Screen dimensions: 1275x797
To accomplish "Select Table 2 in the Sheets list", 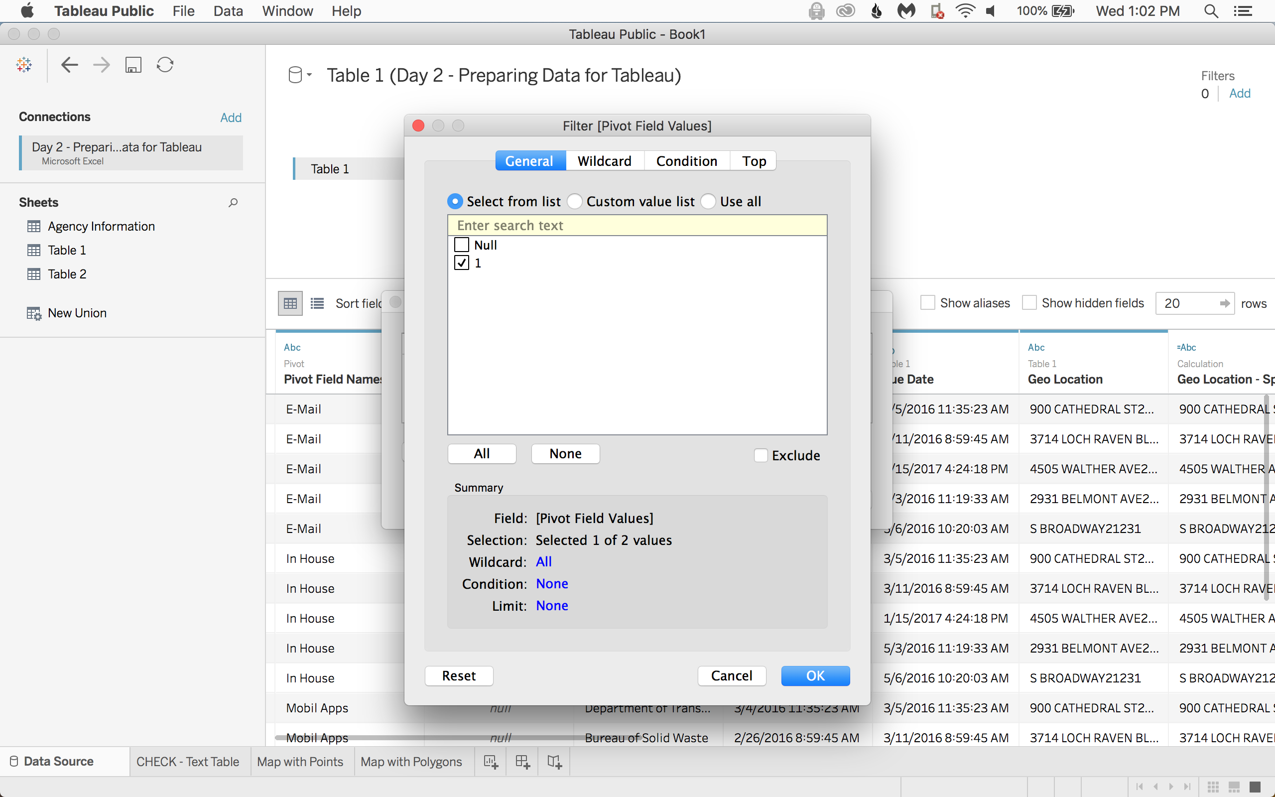I will (x=67, y=274).
